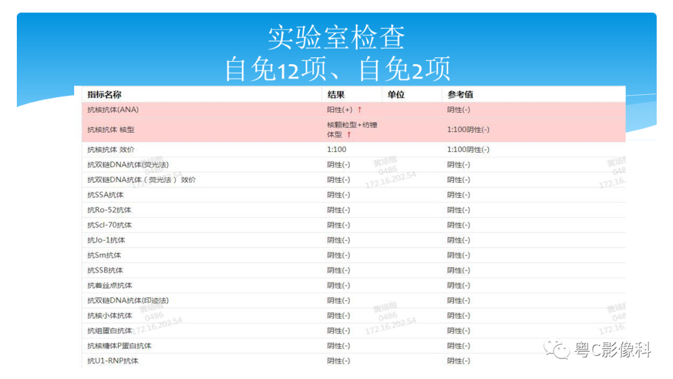Select the 抗Ro-52抗体 row name
The width and height of the screenshot is (673, 379).
tap(109, 210)
